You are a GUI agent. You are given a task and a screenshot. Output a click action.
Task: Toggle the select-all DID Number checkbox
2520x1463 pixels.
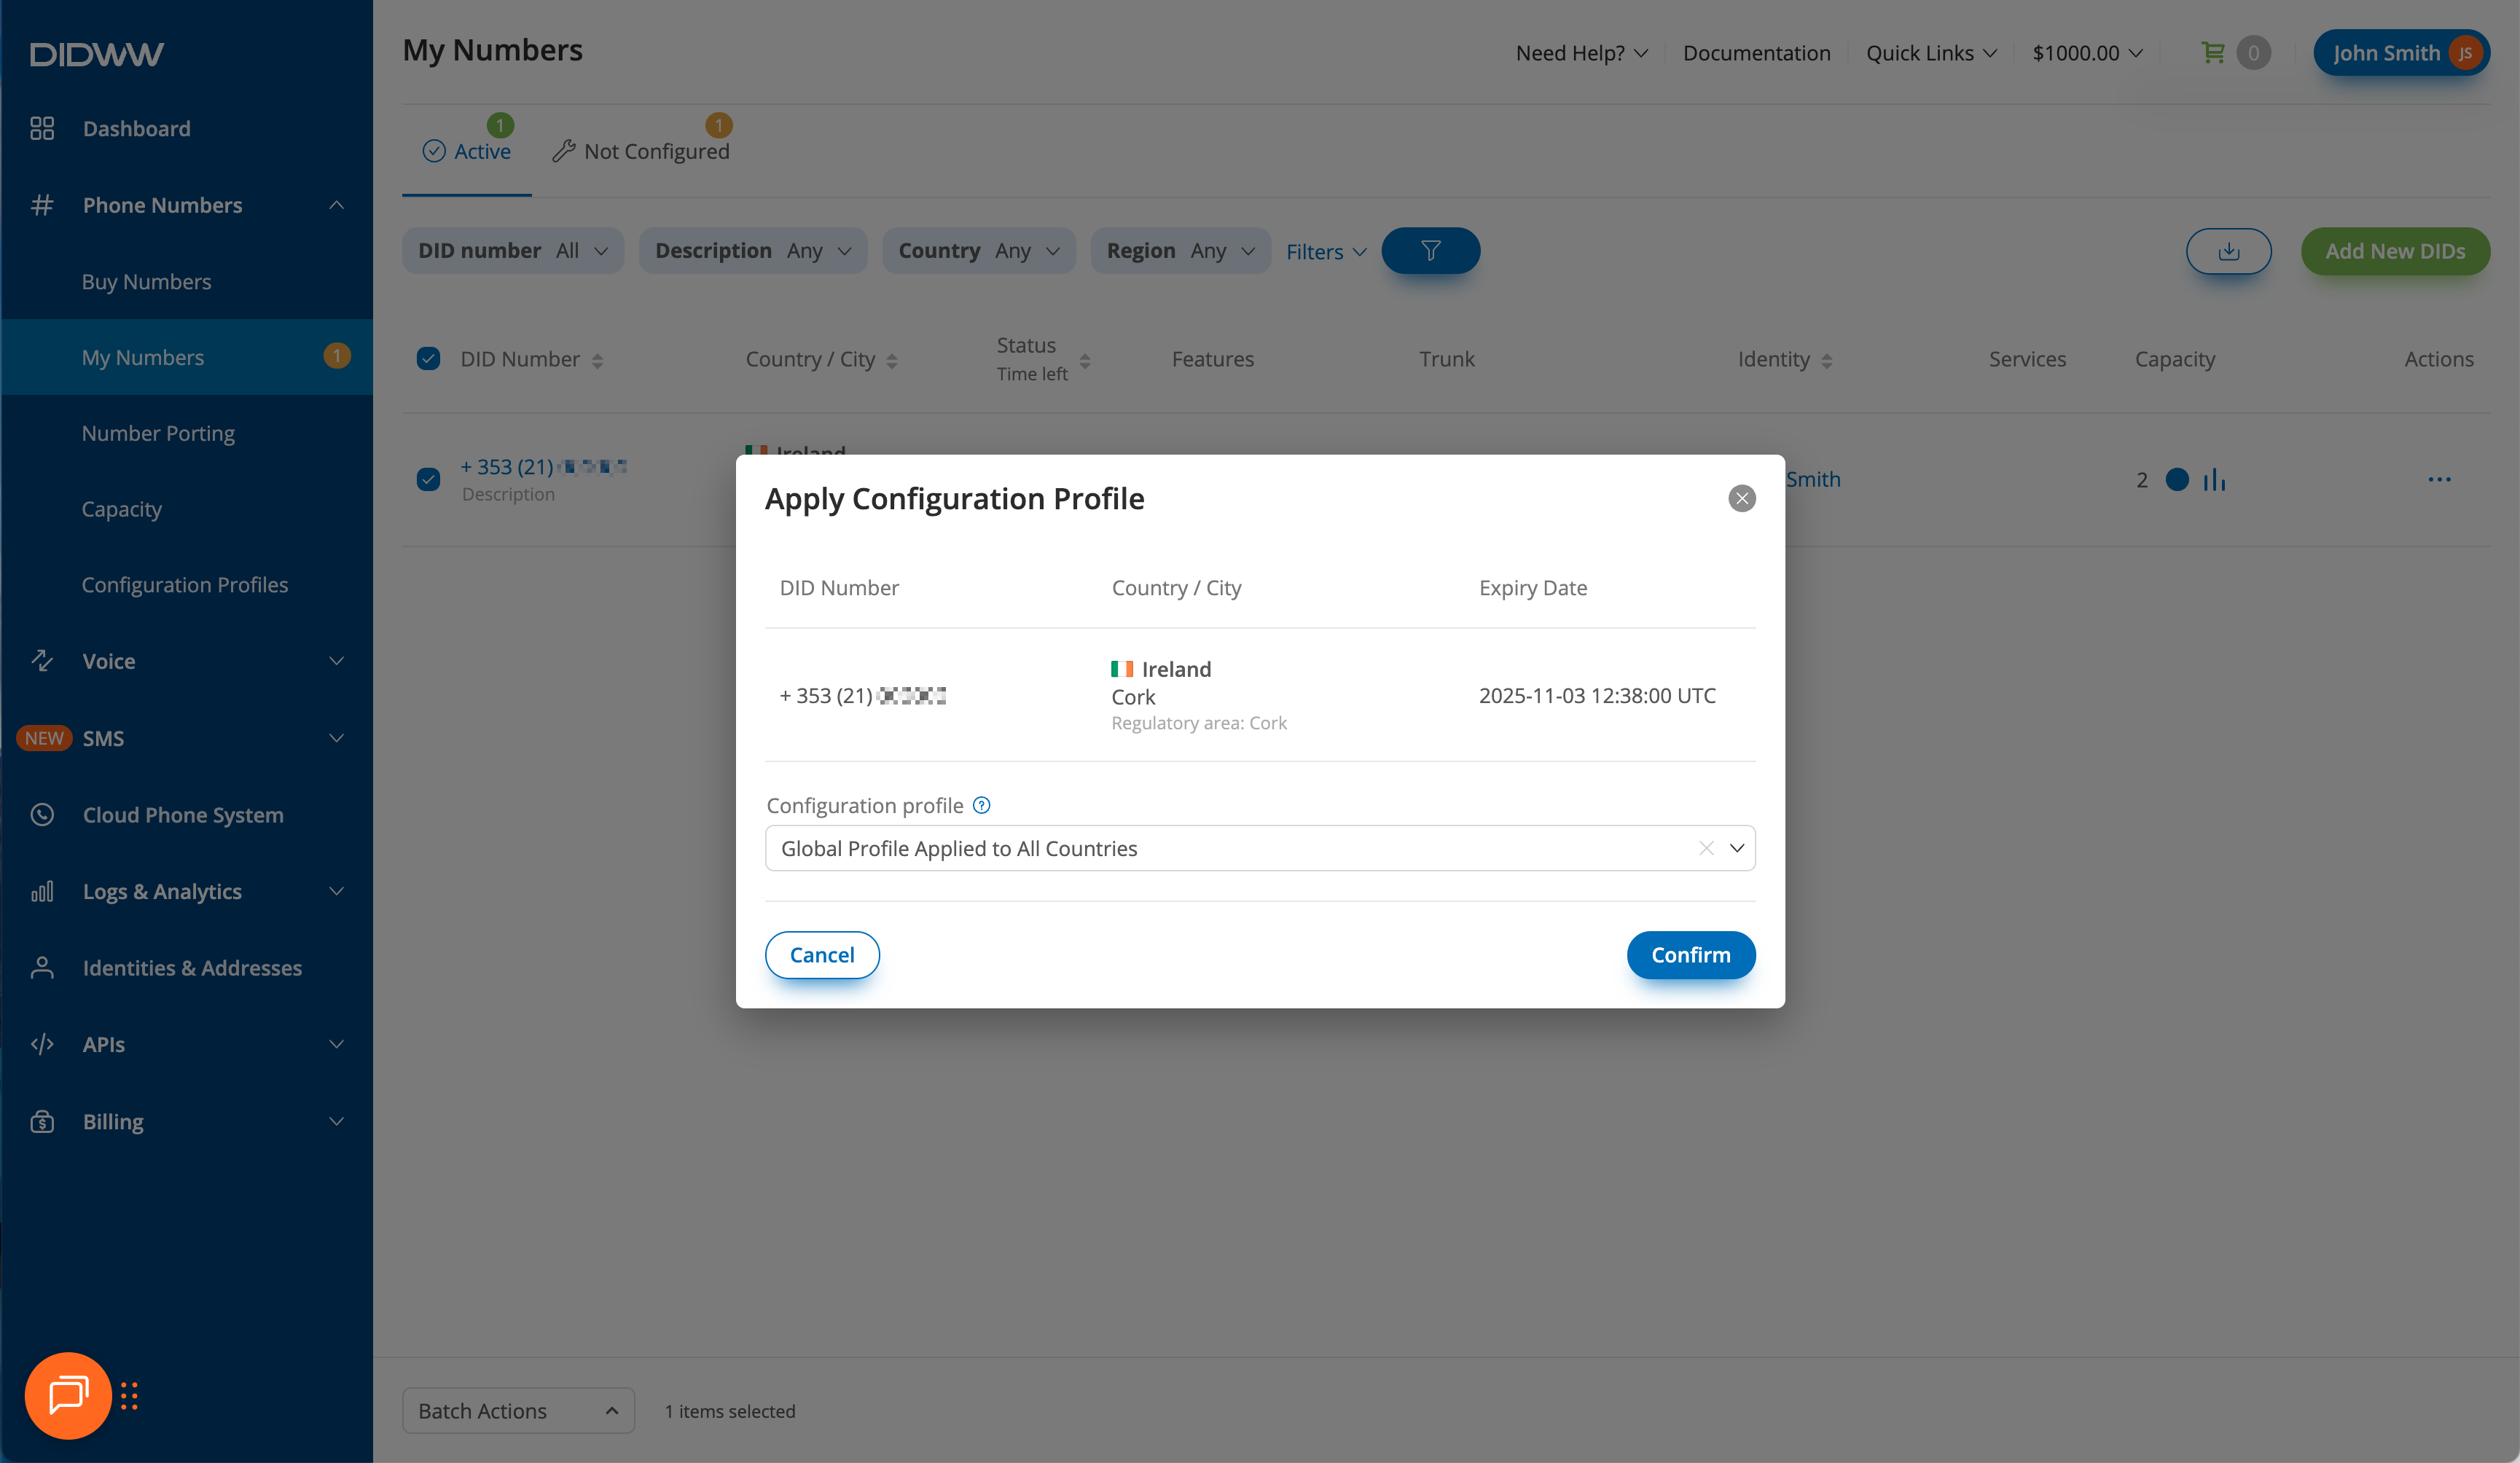428,359
